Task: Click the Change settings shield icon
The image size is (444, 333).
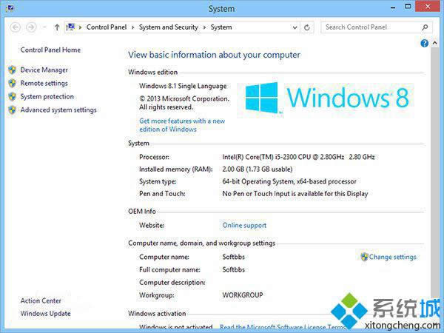Action: tap(364, 257)
